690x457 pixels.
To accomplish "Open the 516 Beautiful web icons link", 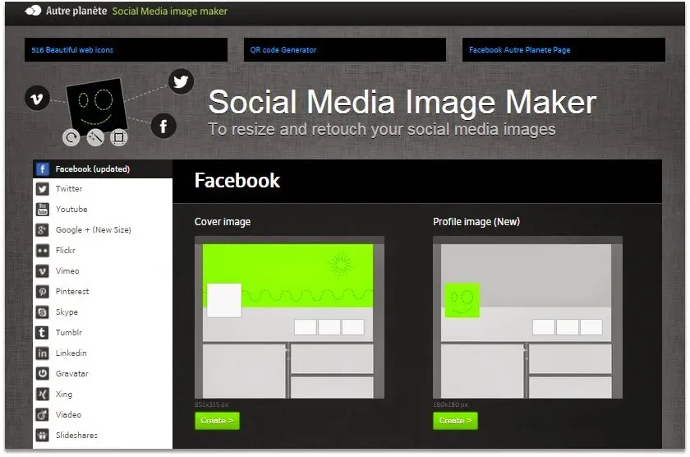I will [x=72, y=50].
